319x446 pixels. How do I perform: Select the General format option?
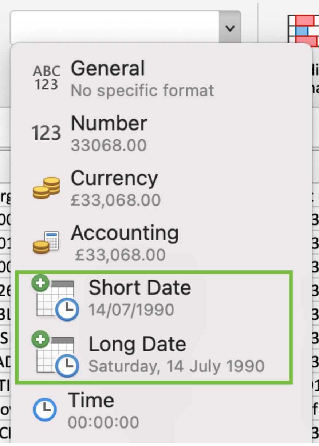[x=108, y=68]
